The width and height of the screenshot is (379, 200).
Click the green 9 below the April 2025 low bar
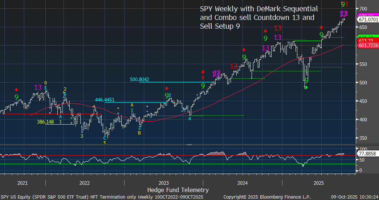click(306, 80)
